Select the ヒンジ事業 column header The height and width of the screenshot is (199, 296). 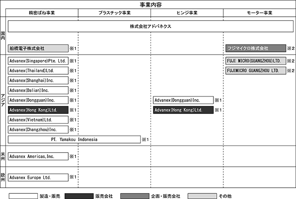187,13
